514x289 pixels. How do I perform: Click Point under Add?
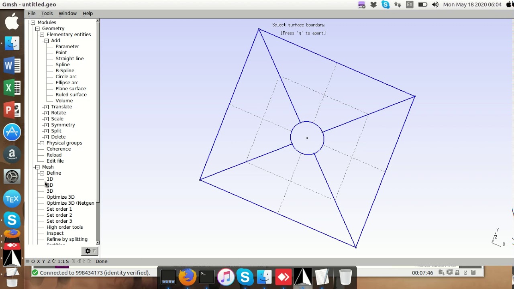pyautogui.click(x=61, y=53)
